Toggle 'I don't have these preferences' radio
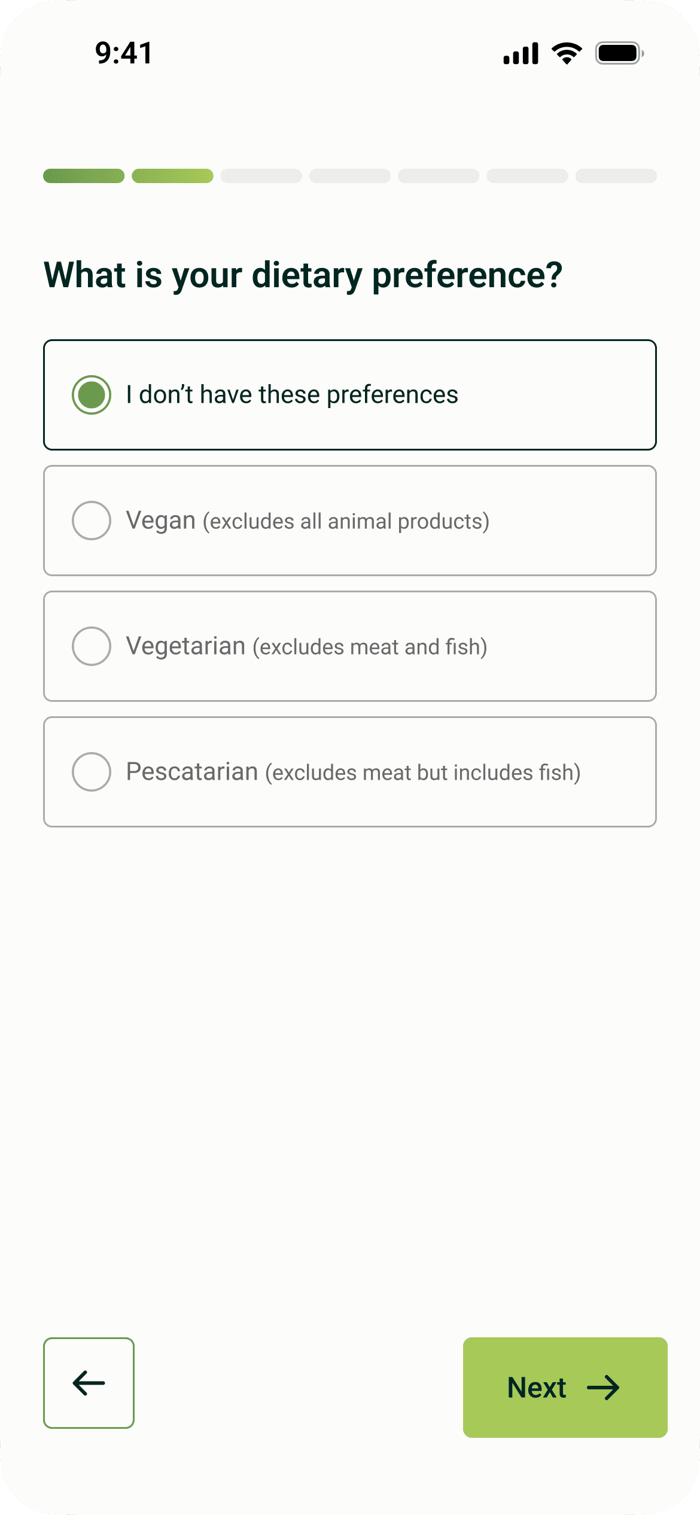The height and width of the screenshot is (1515, 700). (x=92, y=395)
